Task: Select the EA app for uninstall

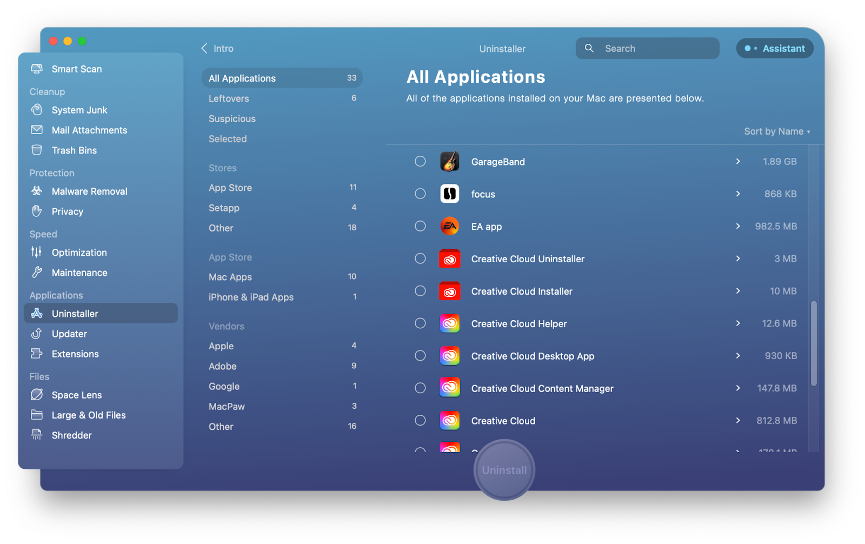Action: [x=420, y=226]
